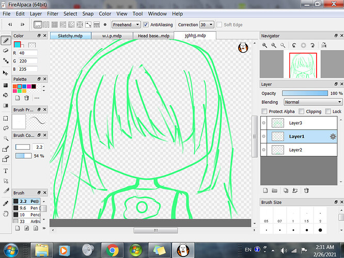Select the Hand tool

pyautogui.click(x=6, y=213)
